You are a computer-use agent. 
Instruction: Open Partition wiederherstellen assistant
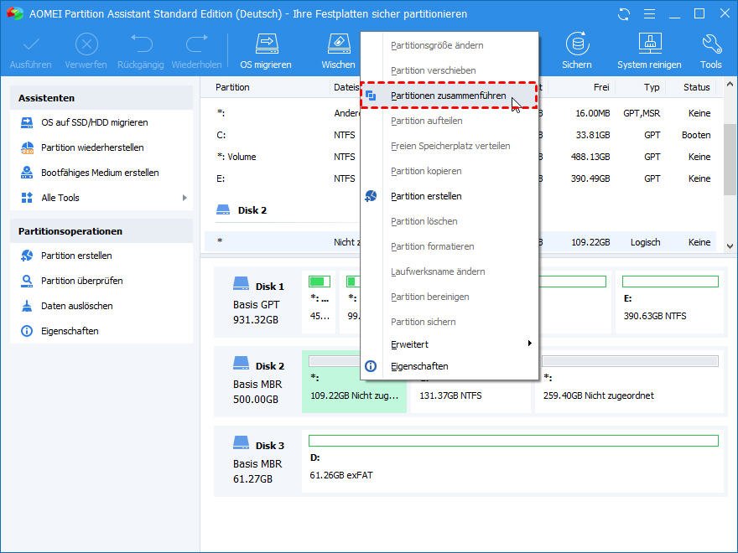[92, 147]
